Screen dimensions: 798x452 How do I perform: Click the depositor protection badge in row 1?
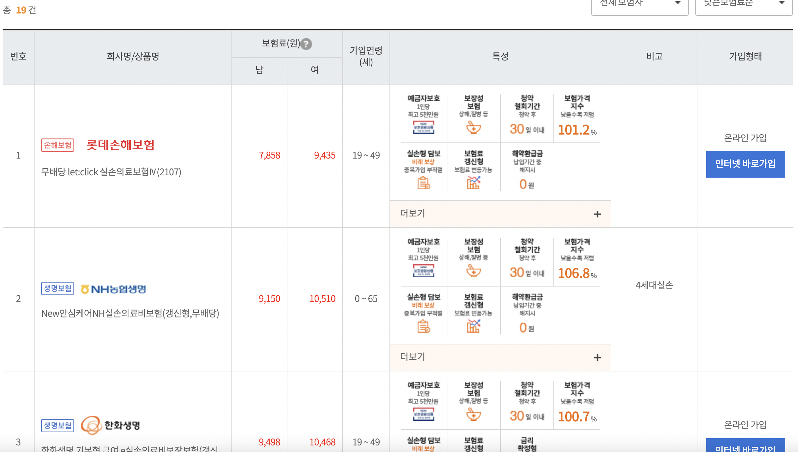coord(423,127)
